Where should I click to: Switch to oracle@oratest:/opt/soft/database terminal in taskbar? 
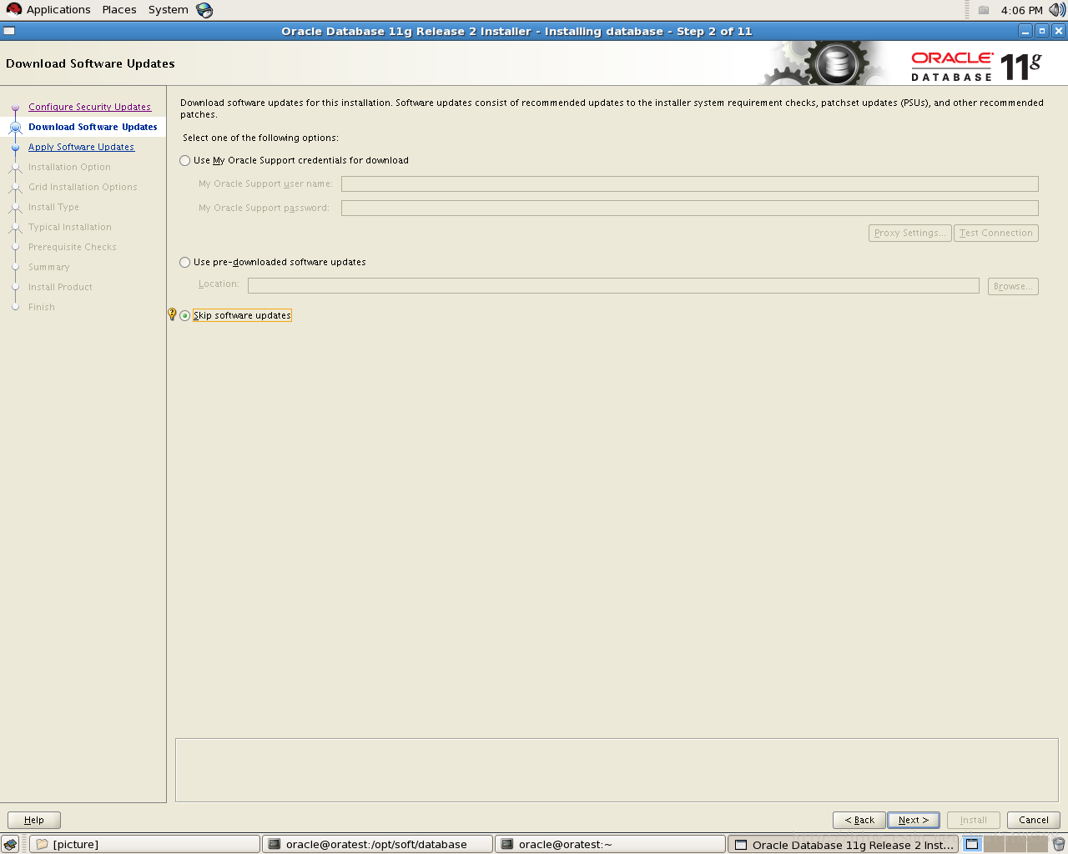[x=377, y=844]
